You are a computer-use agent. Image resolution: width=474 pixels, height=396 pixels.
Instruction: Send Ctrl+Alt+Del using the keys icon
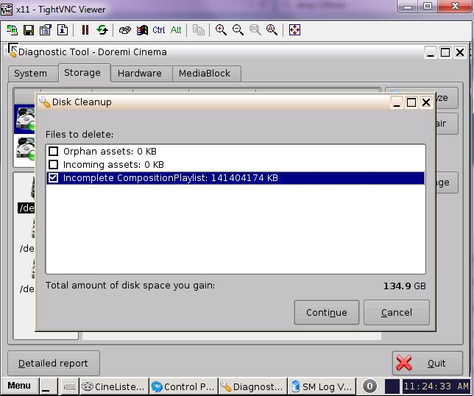click(x=125, y=30)
